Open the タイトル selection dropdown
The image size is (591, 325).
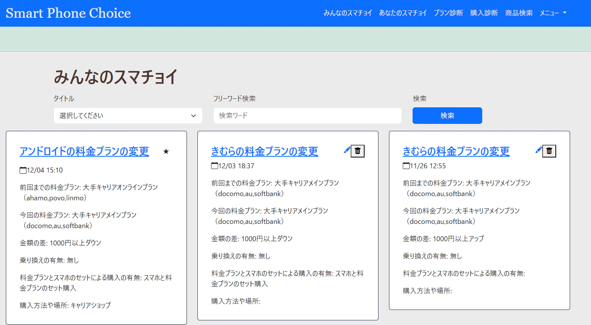click(128, 115)
